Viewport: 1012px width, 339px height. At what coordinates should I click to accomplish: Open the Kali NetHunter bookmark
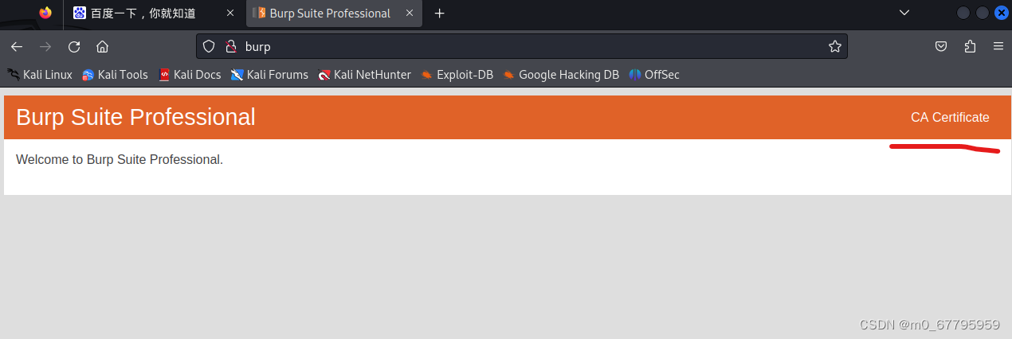pyautogui.click(x=364, y=75)
